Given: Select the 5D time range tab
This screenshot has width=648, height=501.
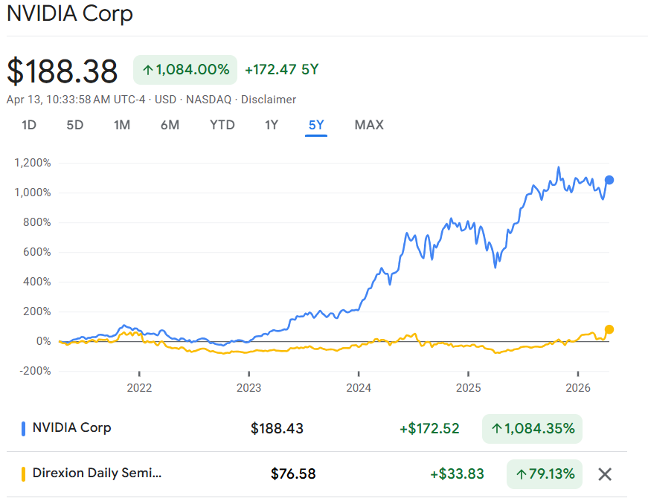Looking at the screenshot, I should point(75,125).
